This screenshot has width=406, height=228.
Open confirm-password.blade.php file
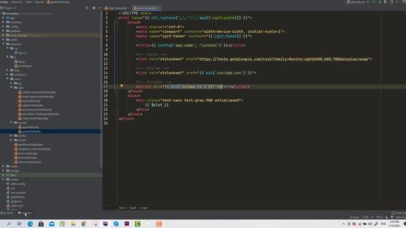pyautogui.click(x=37, y=92)
